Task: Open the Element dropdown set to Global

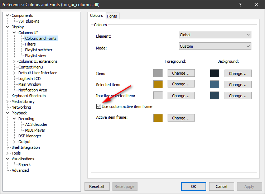Action: click(215, 35)
